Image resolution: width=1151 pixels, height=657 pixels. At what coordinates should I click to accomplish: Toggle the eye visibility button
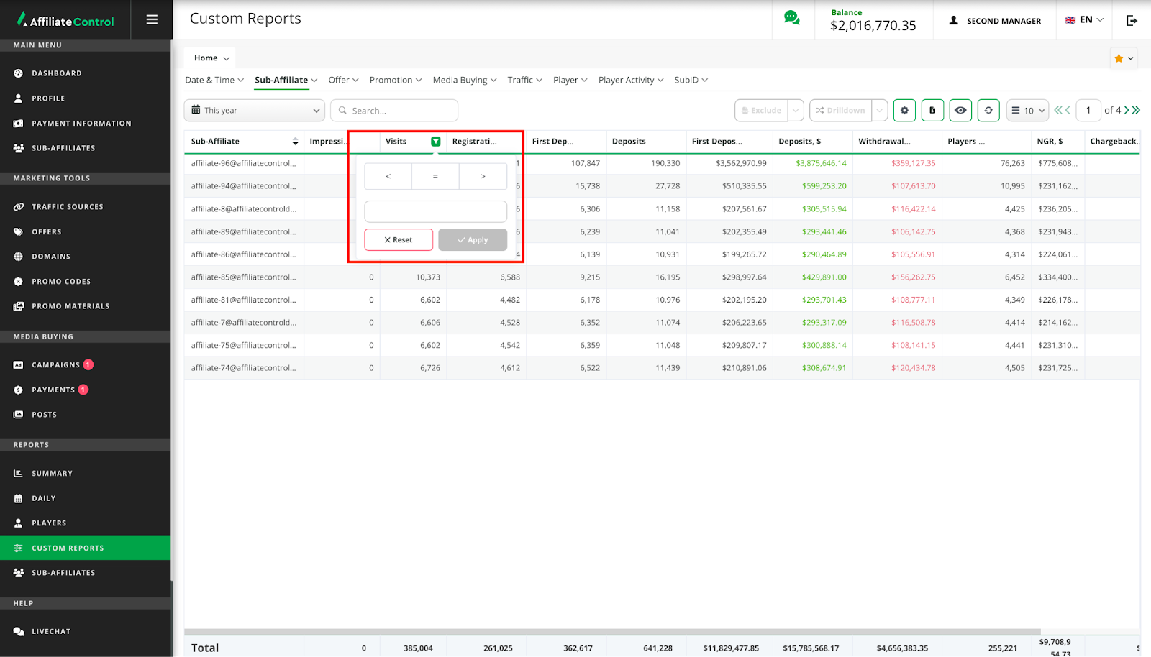click(960, 111)
